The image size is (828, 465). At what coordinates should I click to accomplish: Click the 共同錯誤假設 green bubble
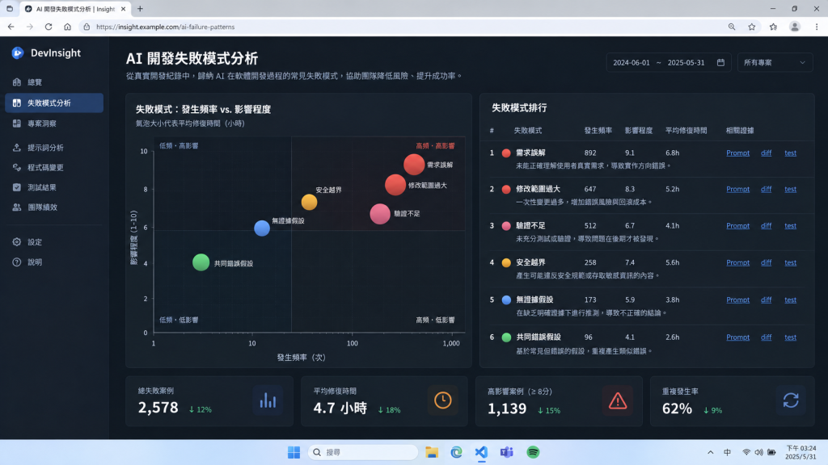pyautogui.click(x=201, y=262)
